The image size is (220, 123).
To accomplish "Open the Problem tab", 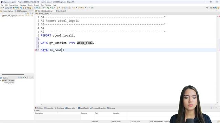I will coord(39,108).
